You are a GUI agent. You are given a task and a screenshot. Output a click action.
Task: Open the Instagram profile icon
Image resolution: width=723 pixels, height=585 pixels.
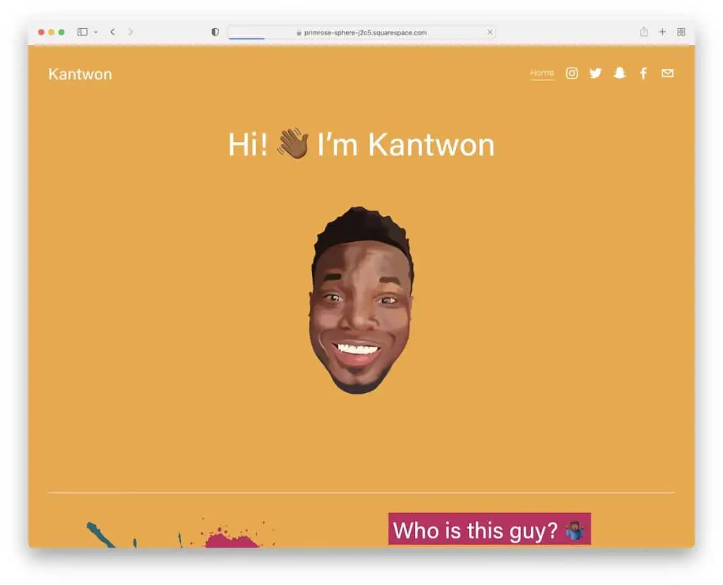[x=572, y=73]
